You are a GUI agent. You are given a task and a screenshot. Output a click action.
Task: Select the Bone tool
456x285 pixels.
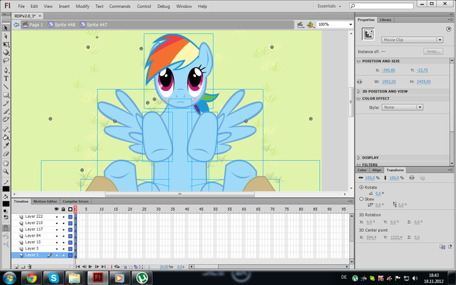[5, 129]
